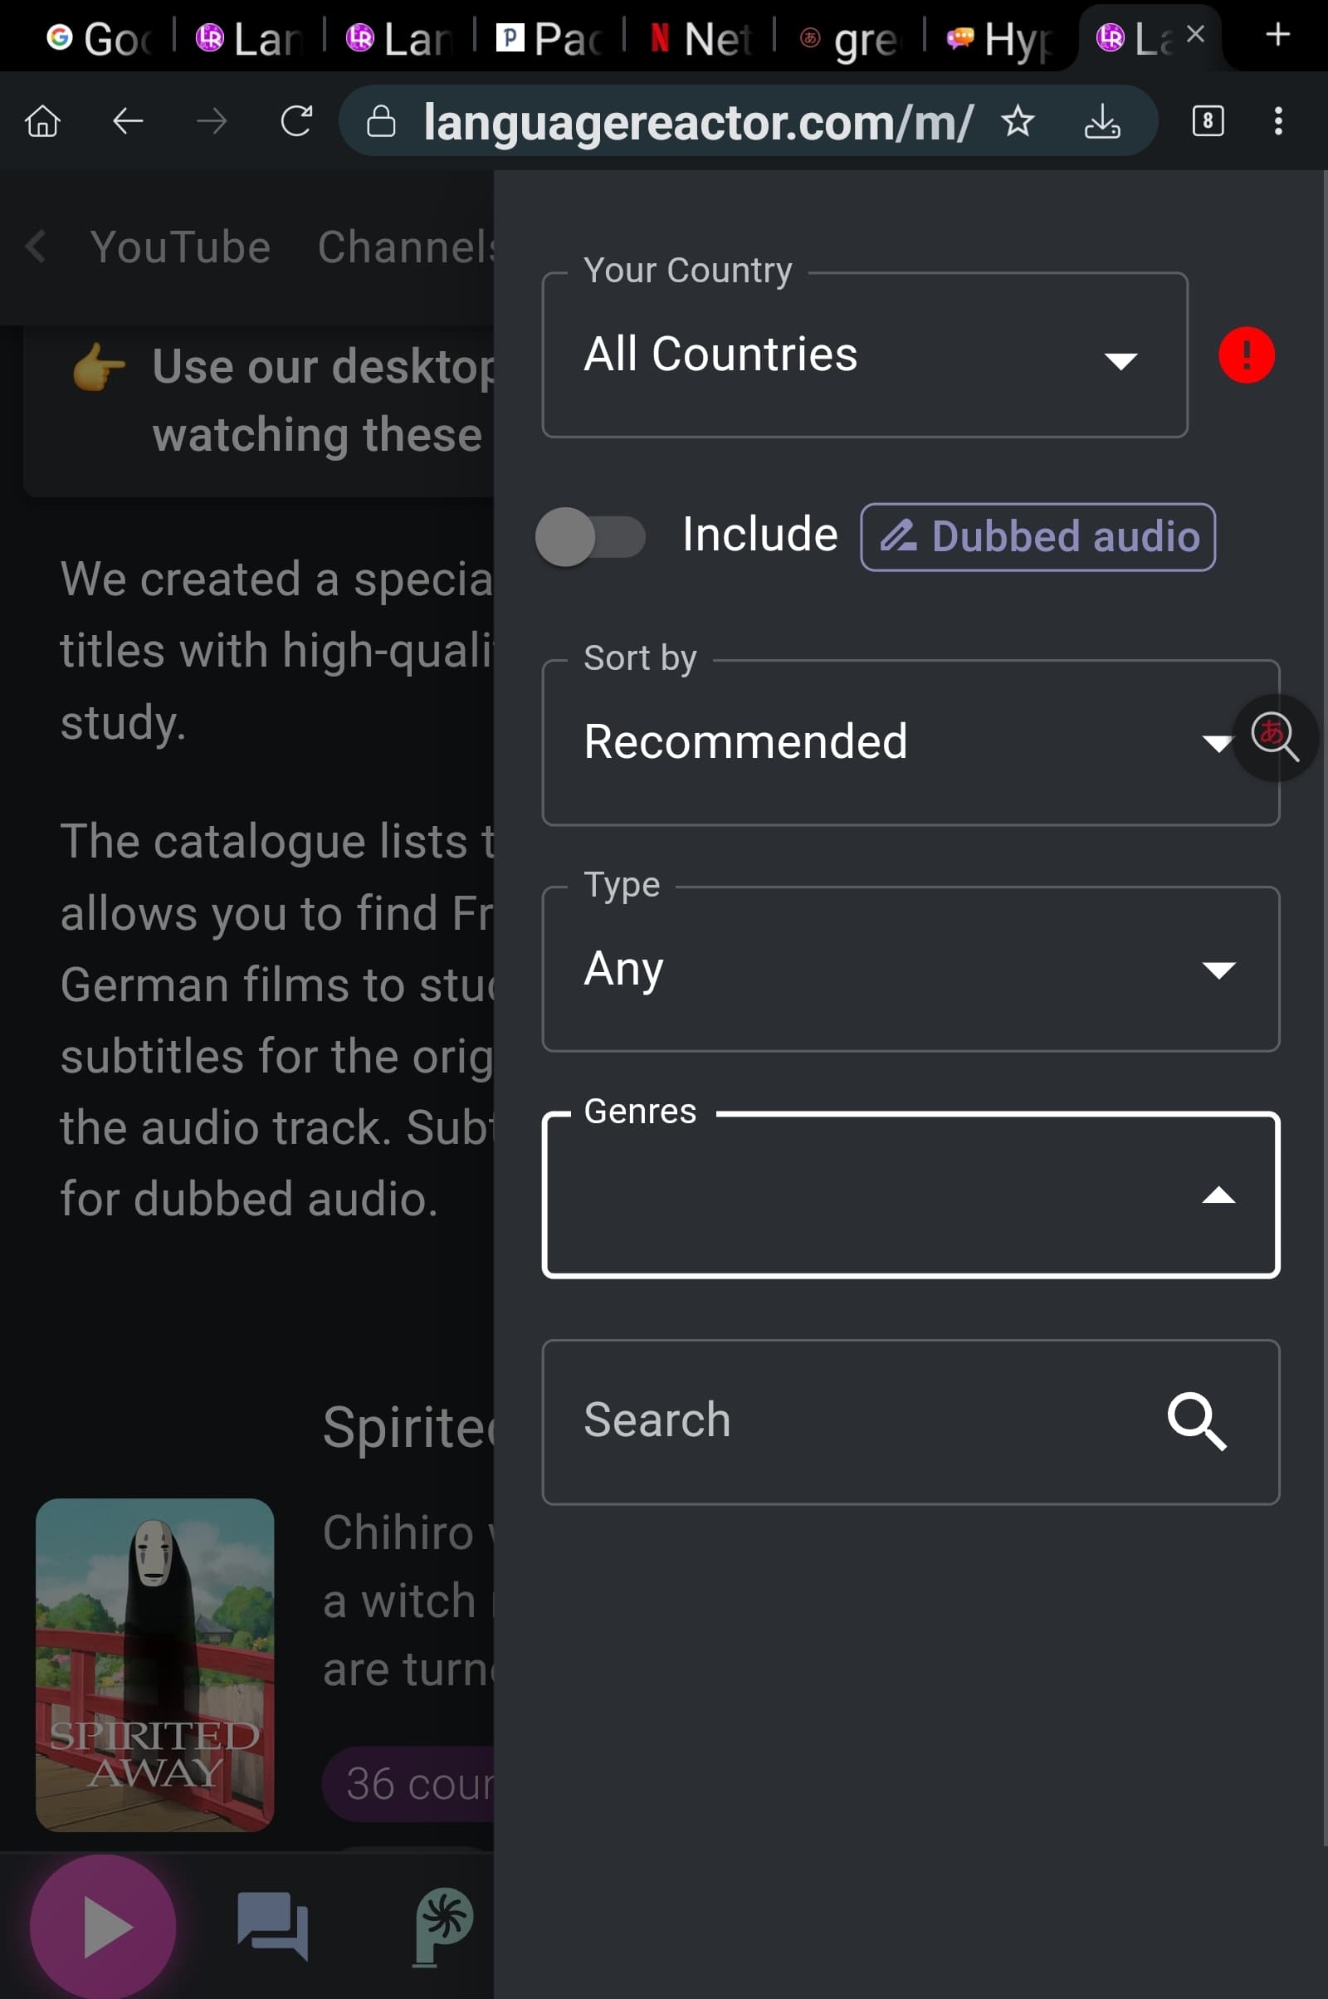Open the chat bubbles icon
1328x1999 pixels.
[x=273, y=1925]
